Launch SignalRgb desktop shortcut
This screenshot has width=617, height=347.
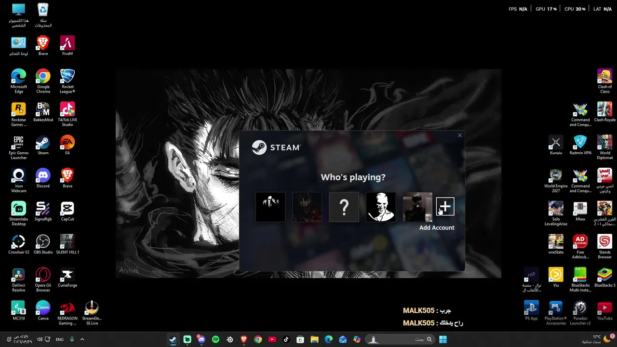[x=43, y=211]
